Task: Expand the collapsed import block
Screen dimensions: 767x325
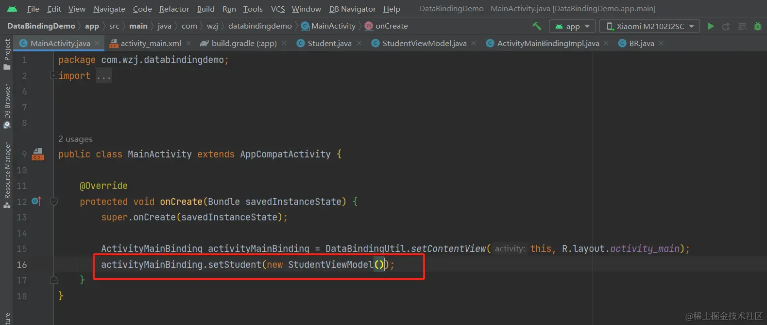Action: pos(53,76)
